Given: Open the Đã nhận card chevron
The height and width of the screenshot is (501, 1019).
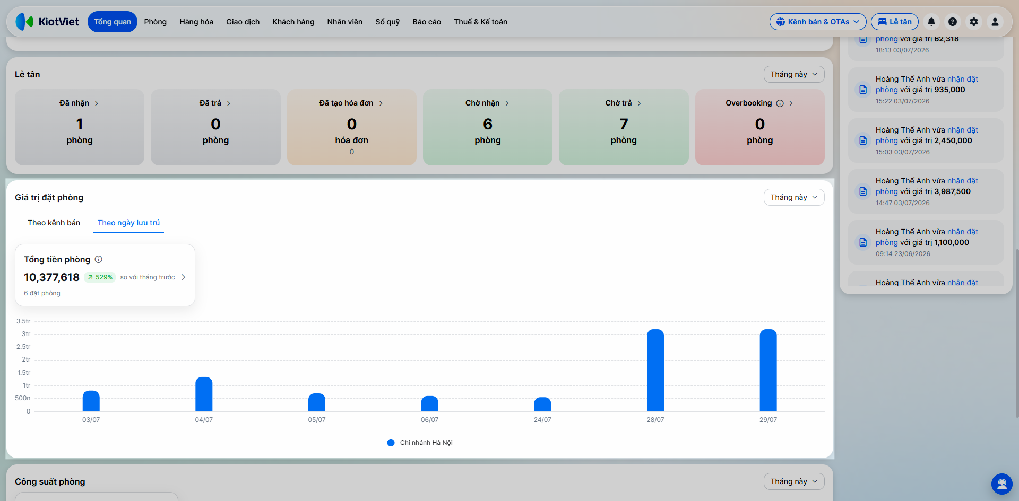Looking at the screenshot, I should (x=97, y=103).
